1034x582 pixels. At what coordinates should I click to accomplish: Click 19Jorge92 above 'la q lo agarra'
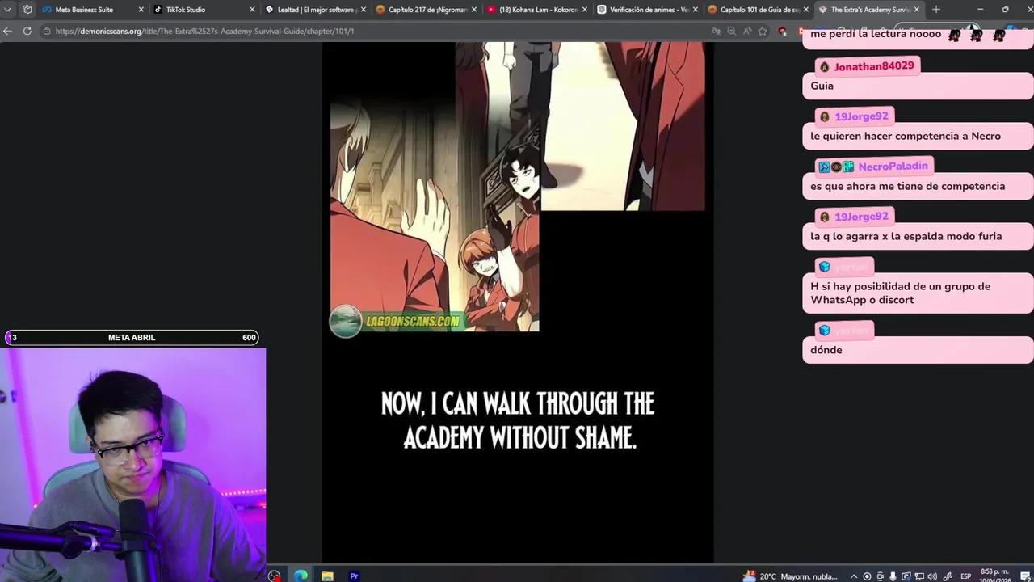click(861, 217)
